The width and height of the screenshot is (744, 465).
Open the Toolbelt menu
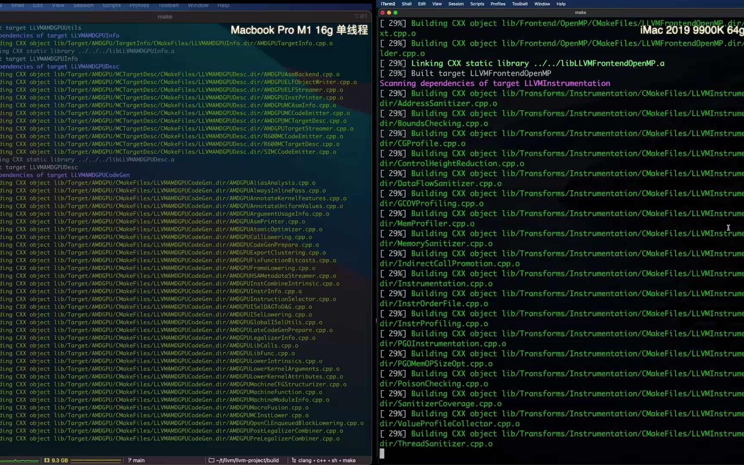(520, 4)
